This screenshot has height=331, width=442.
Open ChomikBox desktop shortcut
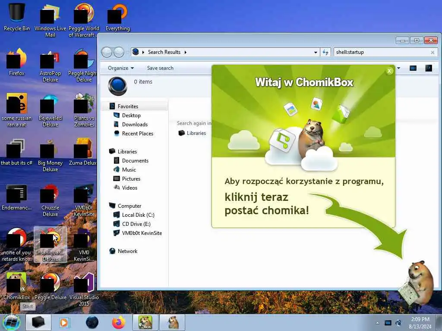click(17, 286)
